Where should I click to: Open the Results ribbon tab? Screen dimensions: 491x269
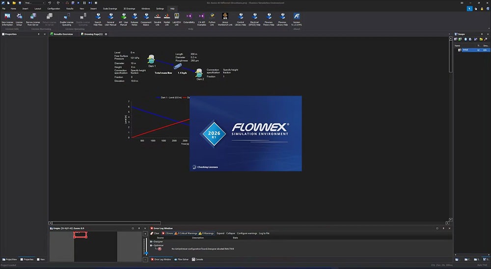tap(70, 9)
